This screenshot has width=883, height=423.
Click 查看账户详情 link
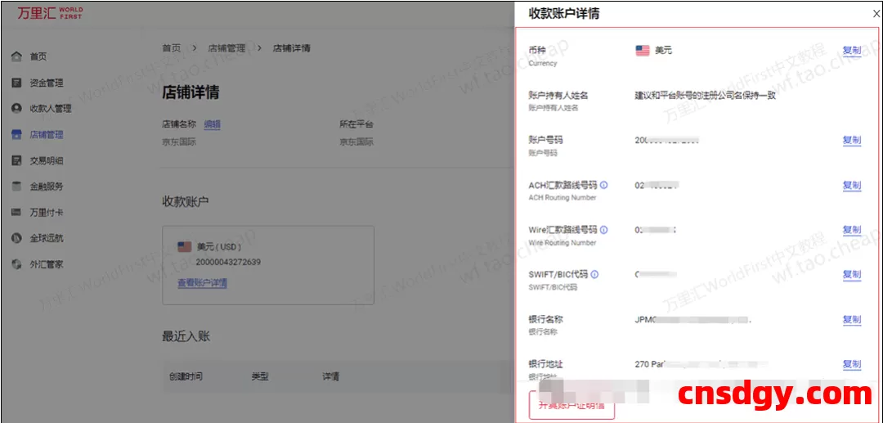pyautogui.click(x=202, y=283)
